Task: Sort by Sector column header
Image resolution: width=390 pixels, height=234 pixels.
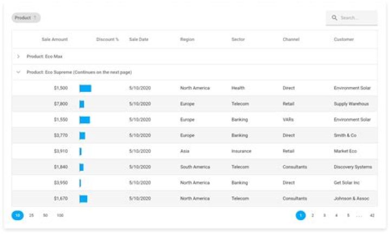Action: [x=238, y=39]
